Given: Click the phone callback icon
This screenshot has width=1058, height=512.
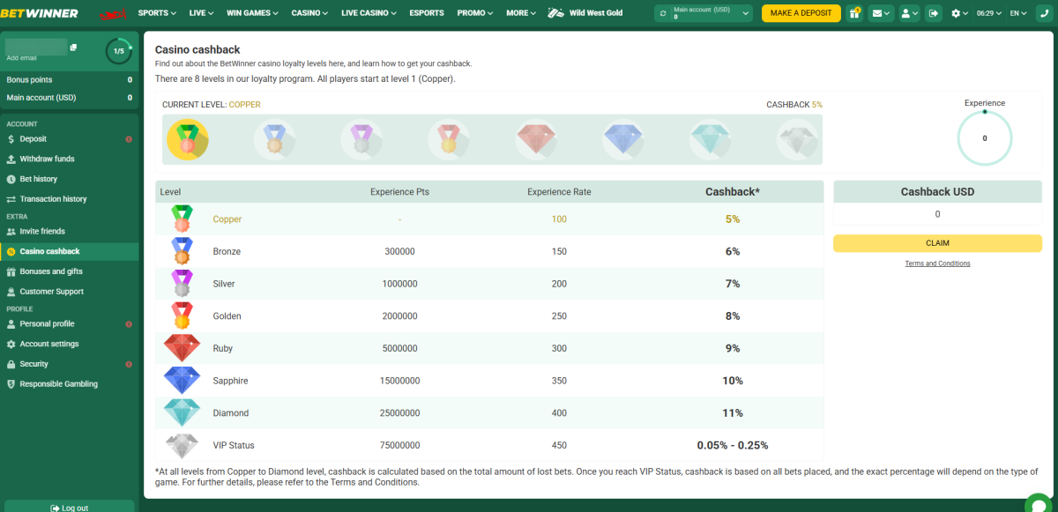Looking at the screenshot, I should click(1044, 13).
